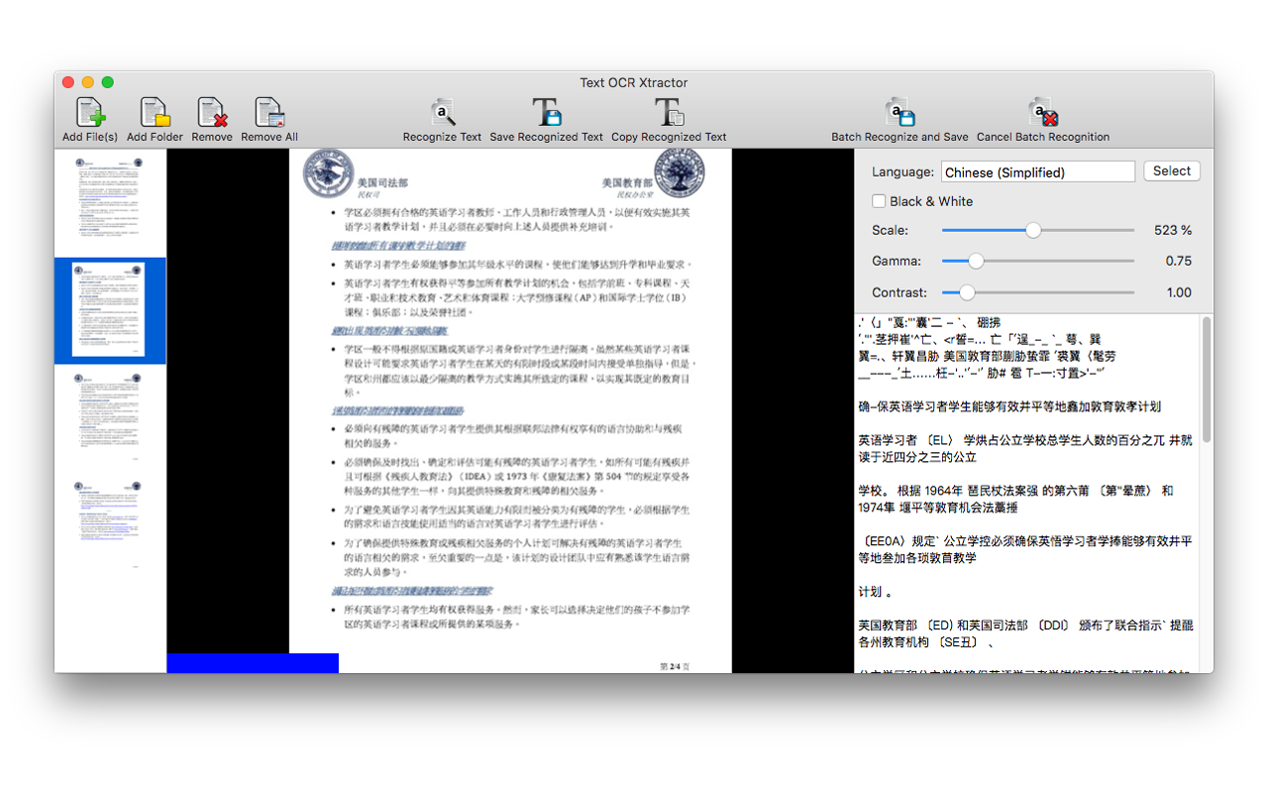Select the third page thumbnail
Screen dimensions: 1268x793
[110, 417]
